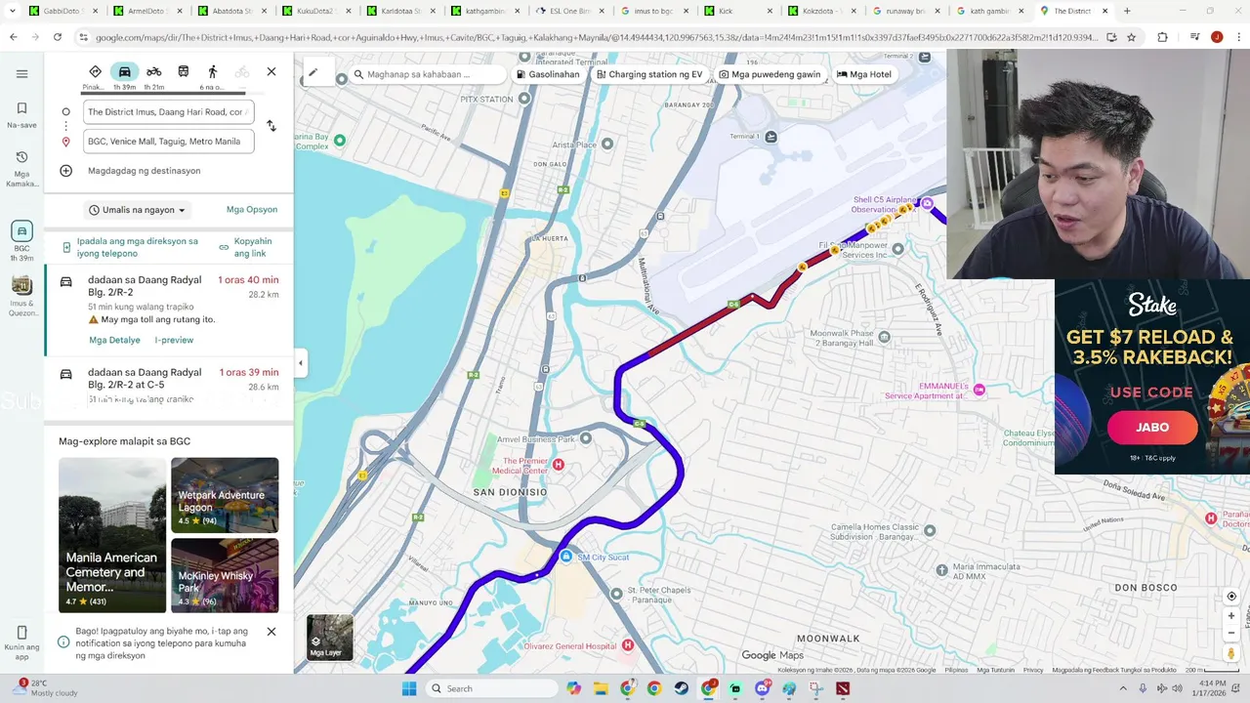Image resolution: width=1250 pixels, height=703 pixels.
Task: Switch to the GabbiDoto browser tab
Action: (x=63, y=11)
